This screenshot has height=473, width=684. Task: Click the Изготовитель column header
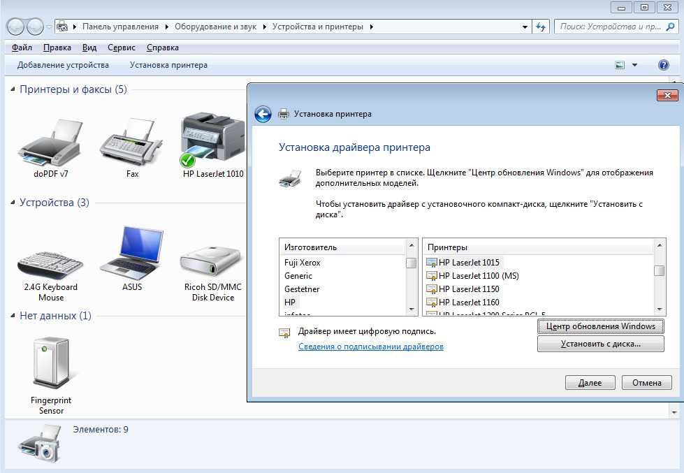[x=343, y=247]
